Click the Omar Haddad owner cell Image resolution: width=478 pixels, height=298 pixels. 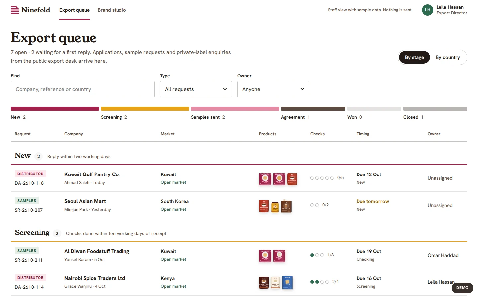tap(443, 255)
